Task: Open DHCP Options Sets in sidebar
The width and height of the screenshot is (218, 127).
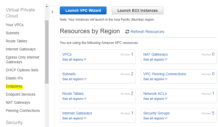Action: pos(22,70)
